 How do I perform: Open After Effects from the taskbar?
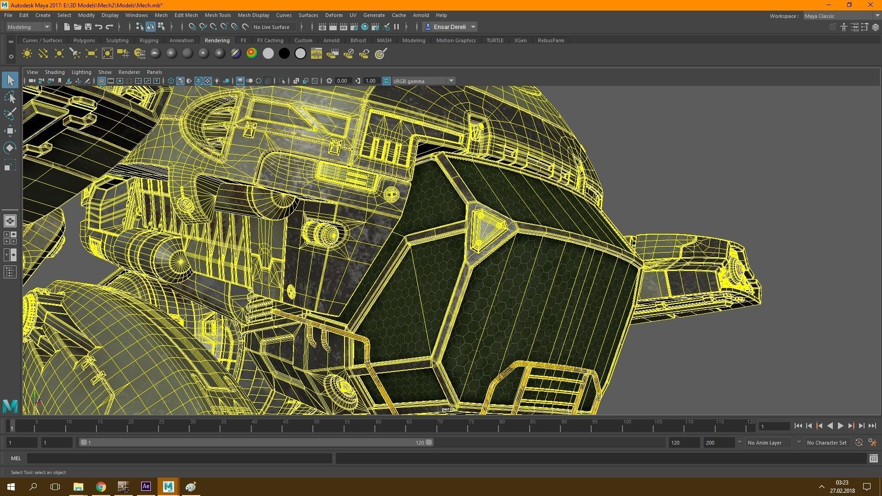pyautogui.click(x=146, y=486)
